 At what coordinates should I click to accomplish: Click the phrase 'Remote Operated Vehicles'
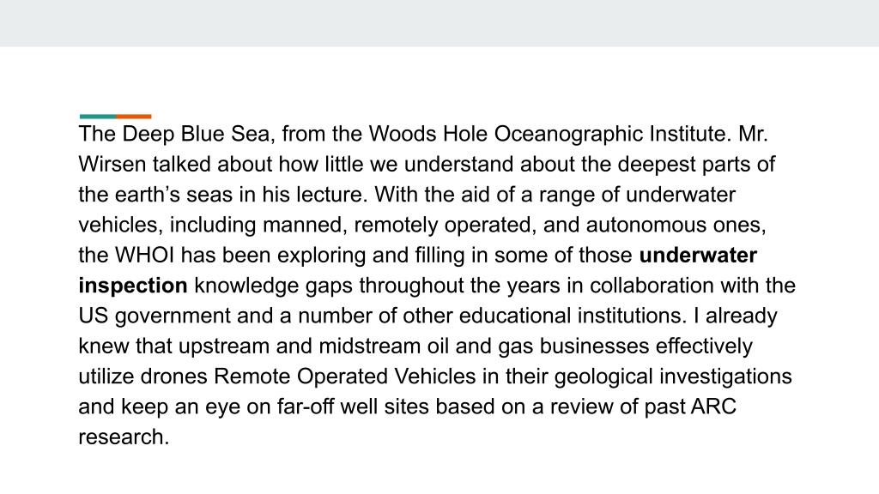click(x=345, y=377)
